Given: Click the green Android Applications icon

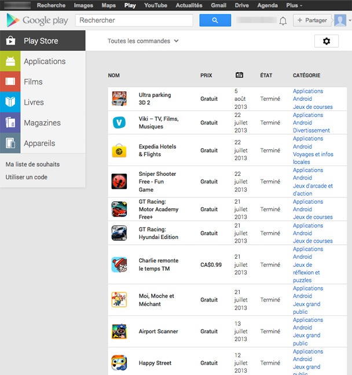Looking at the screenshot, I should pos(10,61).
